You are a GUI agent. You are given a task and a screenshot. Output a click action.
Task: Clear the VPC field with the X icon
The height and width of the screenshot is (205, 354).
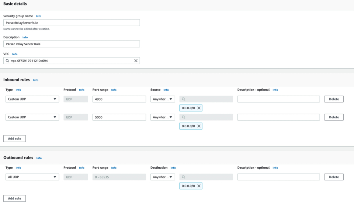tap(135, 61)
